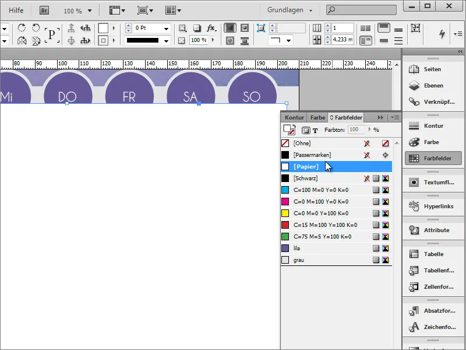The height and width of the screenshot is (350, 466).
Task: Open the Hilfe menu
Action: tap(16, 10)
